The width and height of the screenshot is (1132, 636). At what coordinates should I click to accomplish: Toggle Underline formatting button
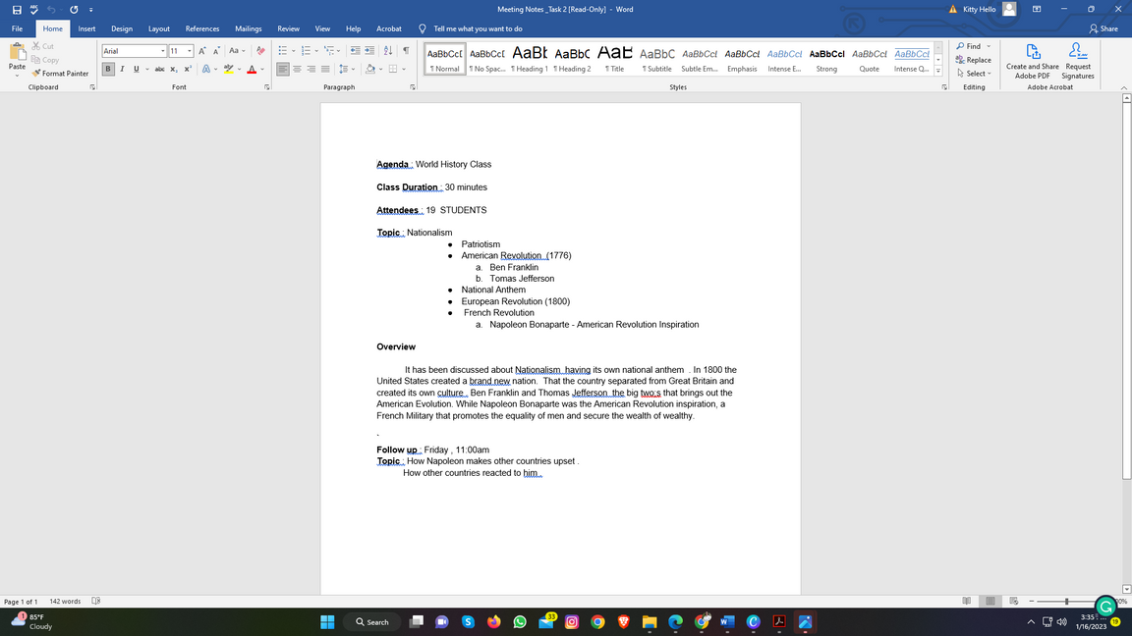[x=136, y=70]
